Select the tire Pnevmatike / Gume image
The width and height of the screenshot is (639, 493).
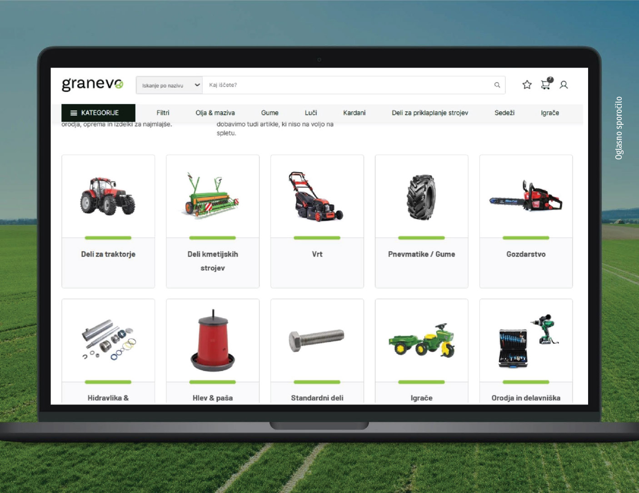421,197
